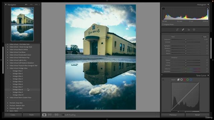The image size is (214, 120).
Task: Enable the Soft Proofing checkbox
Action: [63, 115]
